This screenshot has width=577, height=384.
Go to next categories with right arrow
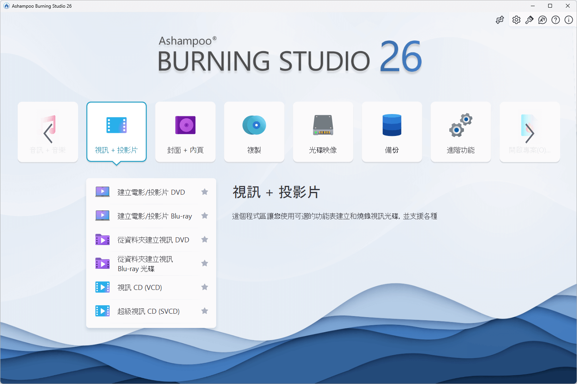coord(530,134)
